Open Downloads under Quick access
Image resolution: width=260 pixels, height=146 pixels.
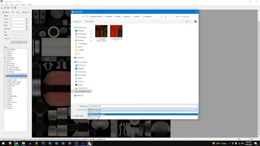click(82, 34)
